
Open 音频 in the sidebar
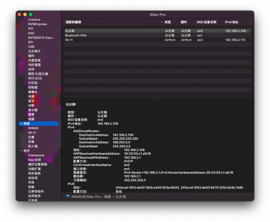31,119
